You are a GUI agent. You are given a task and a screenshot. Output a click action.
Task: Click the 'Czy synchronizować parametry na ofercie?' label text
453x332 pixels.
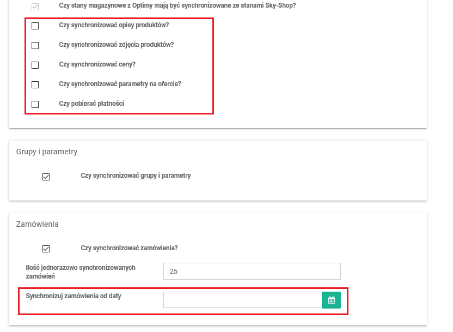pos(120,84)
